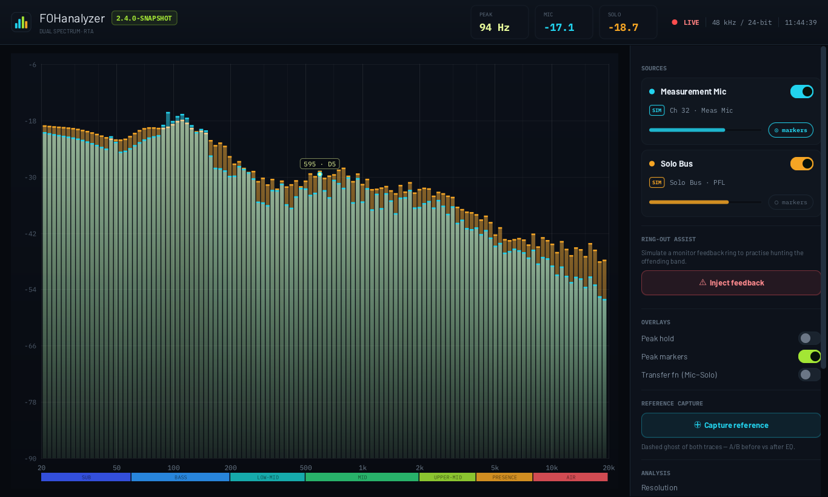
Task: Turn off the Peak markers overlay
Action: point(809,356)
